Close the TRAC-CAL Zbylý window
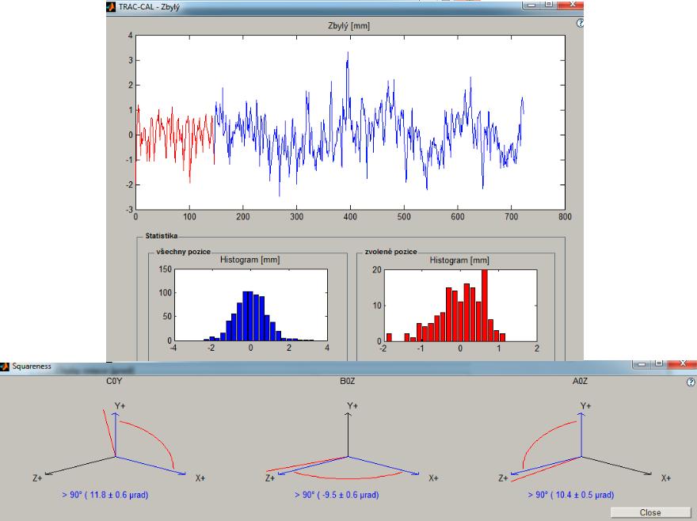 [x=572, y=5]
